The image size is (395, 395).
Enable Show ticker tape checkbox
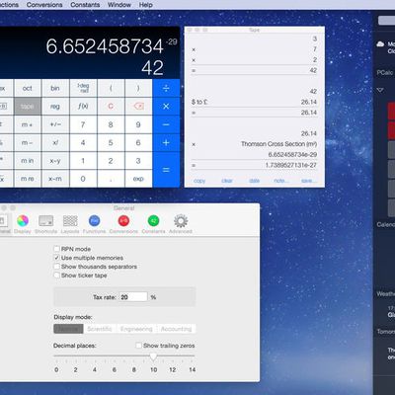(x=56, y=276)
